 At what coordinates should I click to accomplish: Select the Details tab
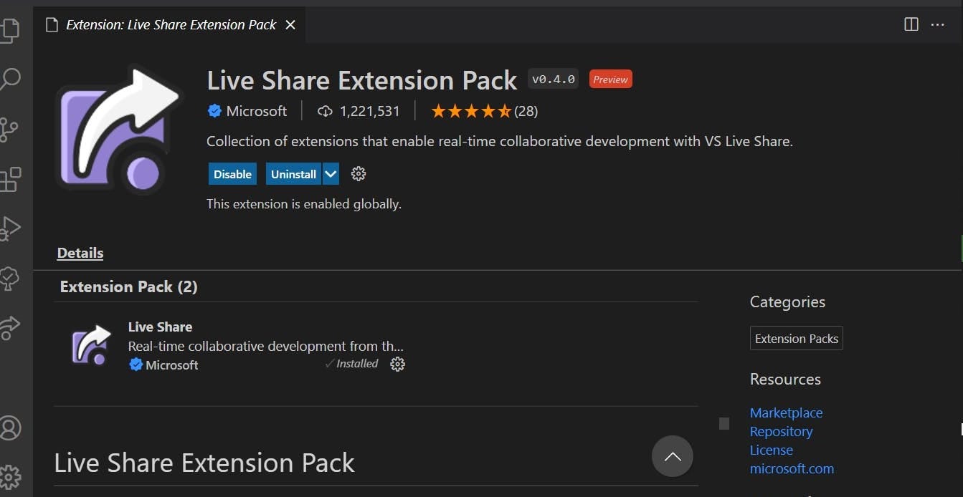pos(80,253)
